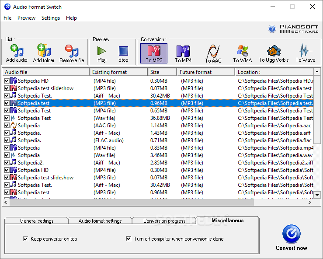Click the 1.43MB Aiff file note icon

[14, 133]
